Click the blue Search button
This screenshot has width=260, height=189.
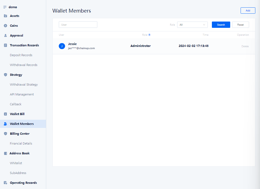pyautogui.click(x=221, y=25)
